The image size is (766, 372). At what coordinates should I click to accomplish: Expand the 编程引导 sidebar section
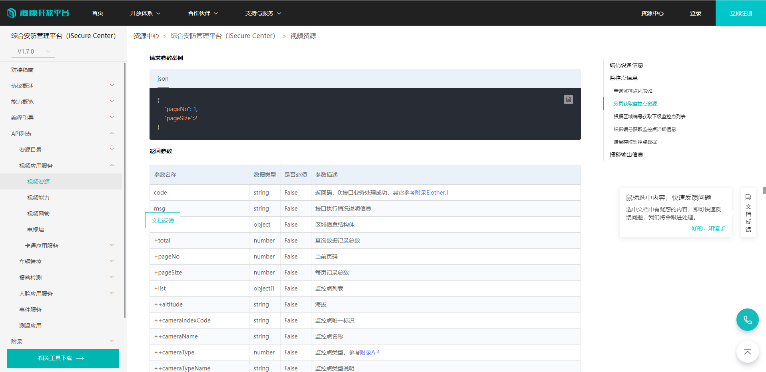(112, 117)
